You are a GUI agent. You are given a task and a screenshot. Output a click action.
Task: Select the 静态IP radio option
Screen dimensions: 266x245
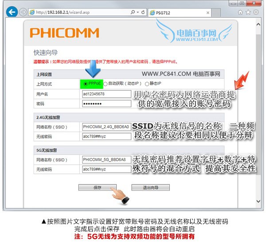coord(147,83)
